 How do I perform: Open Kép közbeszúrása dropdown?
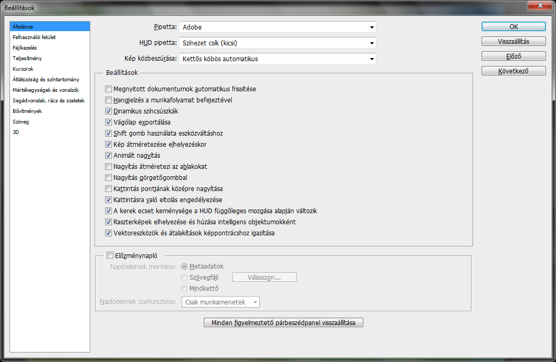(x=278, y=59)
